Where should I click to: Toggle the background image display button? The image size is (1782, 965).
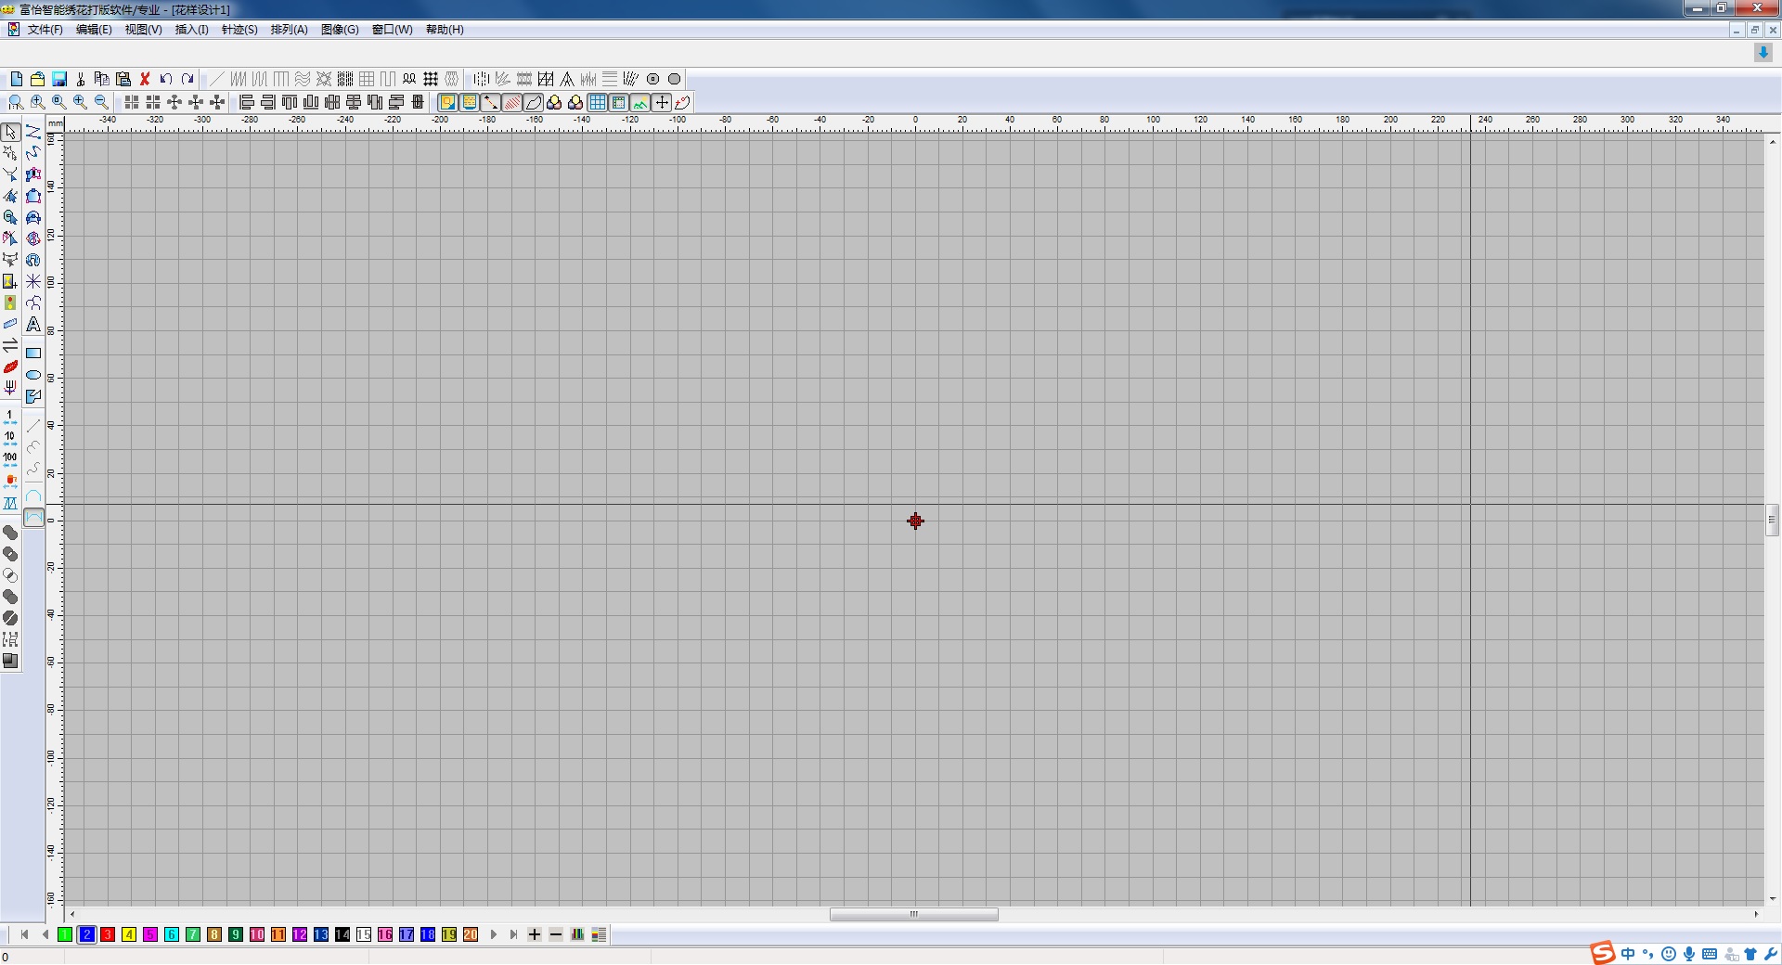[x=640, y=102]
